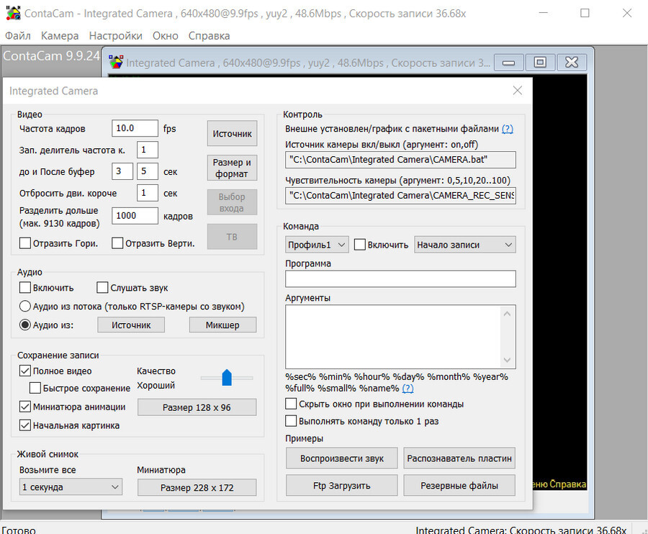Click the Разделить дольше frames field
This screenshot has height=534, width=648.
(135, 216)
